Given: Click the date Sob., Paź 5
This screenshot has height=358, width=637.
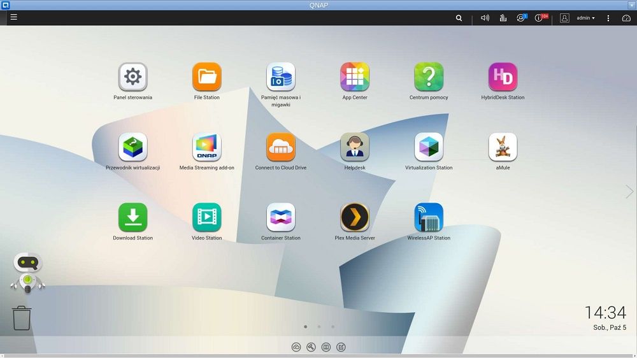Looking at the screenshot, I should click(610, 327).
